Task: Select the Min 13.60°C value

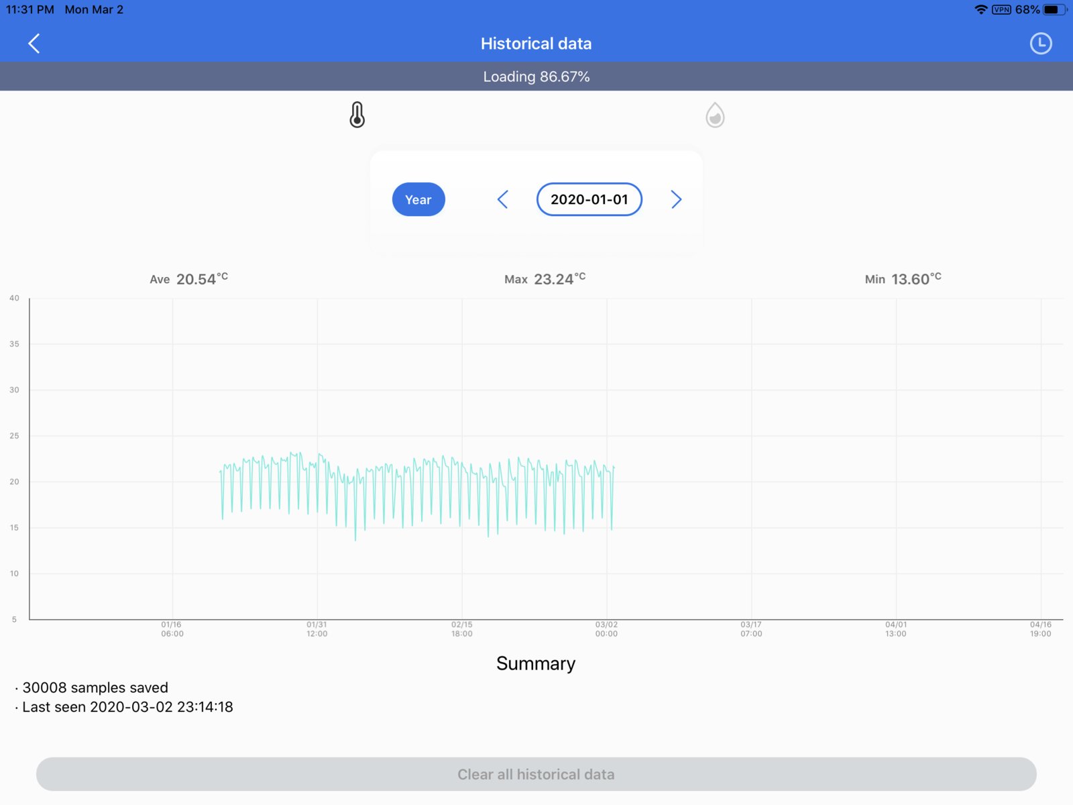Action: click(x=903, y=279)
